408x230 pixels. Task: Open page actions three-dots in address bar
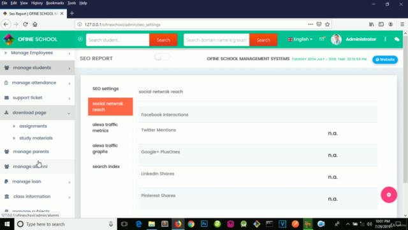310,24
